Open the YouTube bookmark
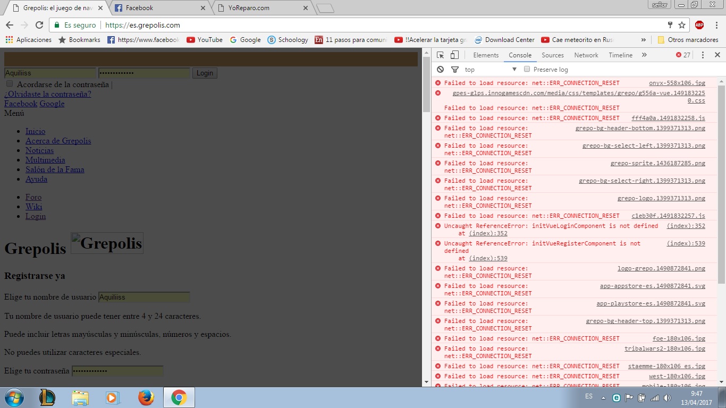726x408 pixels. click(205, 40)
